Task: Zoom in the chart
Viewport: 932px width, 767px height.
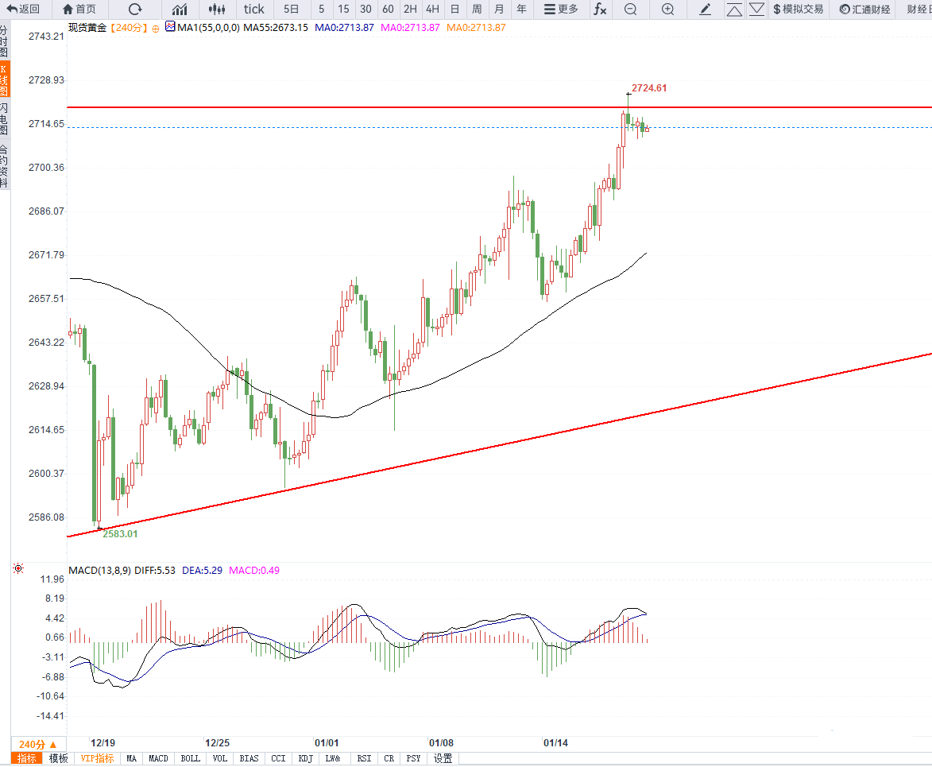Action: click(x=668, y=9)
